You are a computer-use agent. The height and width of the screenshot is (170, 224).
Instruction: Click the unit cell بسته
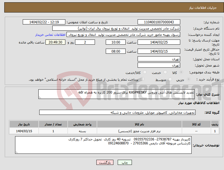click(x=82, y=131)
